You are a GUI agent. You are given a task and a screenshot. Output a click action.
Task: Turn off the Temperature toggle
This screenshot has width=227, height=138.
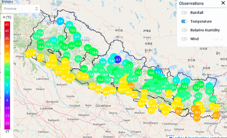(x=184, y=21)
